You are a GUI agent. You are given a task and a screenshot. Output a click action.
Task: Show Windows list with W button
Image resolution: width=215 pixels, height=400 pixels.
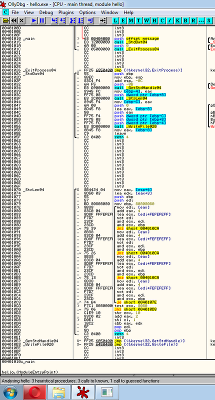[x=146, y=20]
